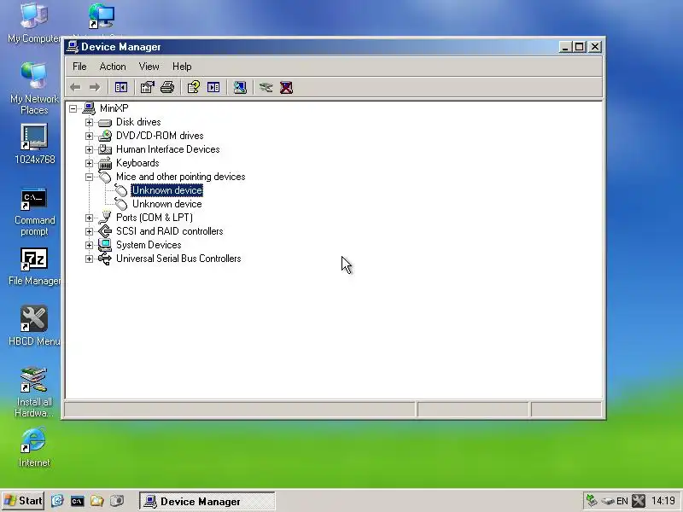The width and height of the screenshot is (683, 512).
Task: Click the DVD/CD-ROM drives disc icon
Action: coord(105,136)
